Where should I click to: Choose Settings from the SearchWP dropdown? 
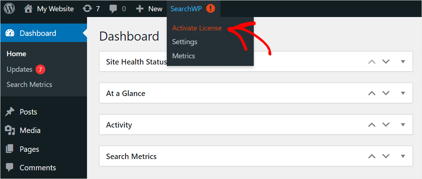(x=185, y=42)
